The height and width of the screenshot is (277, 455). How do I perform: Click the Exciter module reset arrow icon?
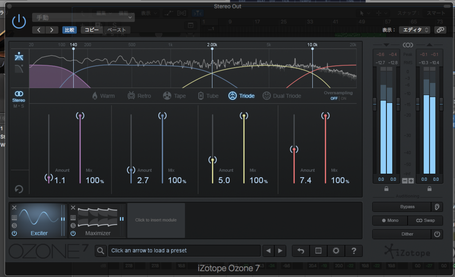tap(19, 189)
